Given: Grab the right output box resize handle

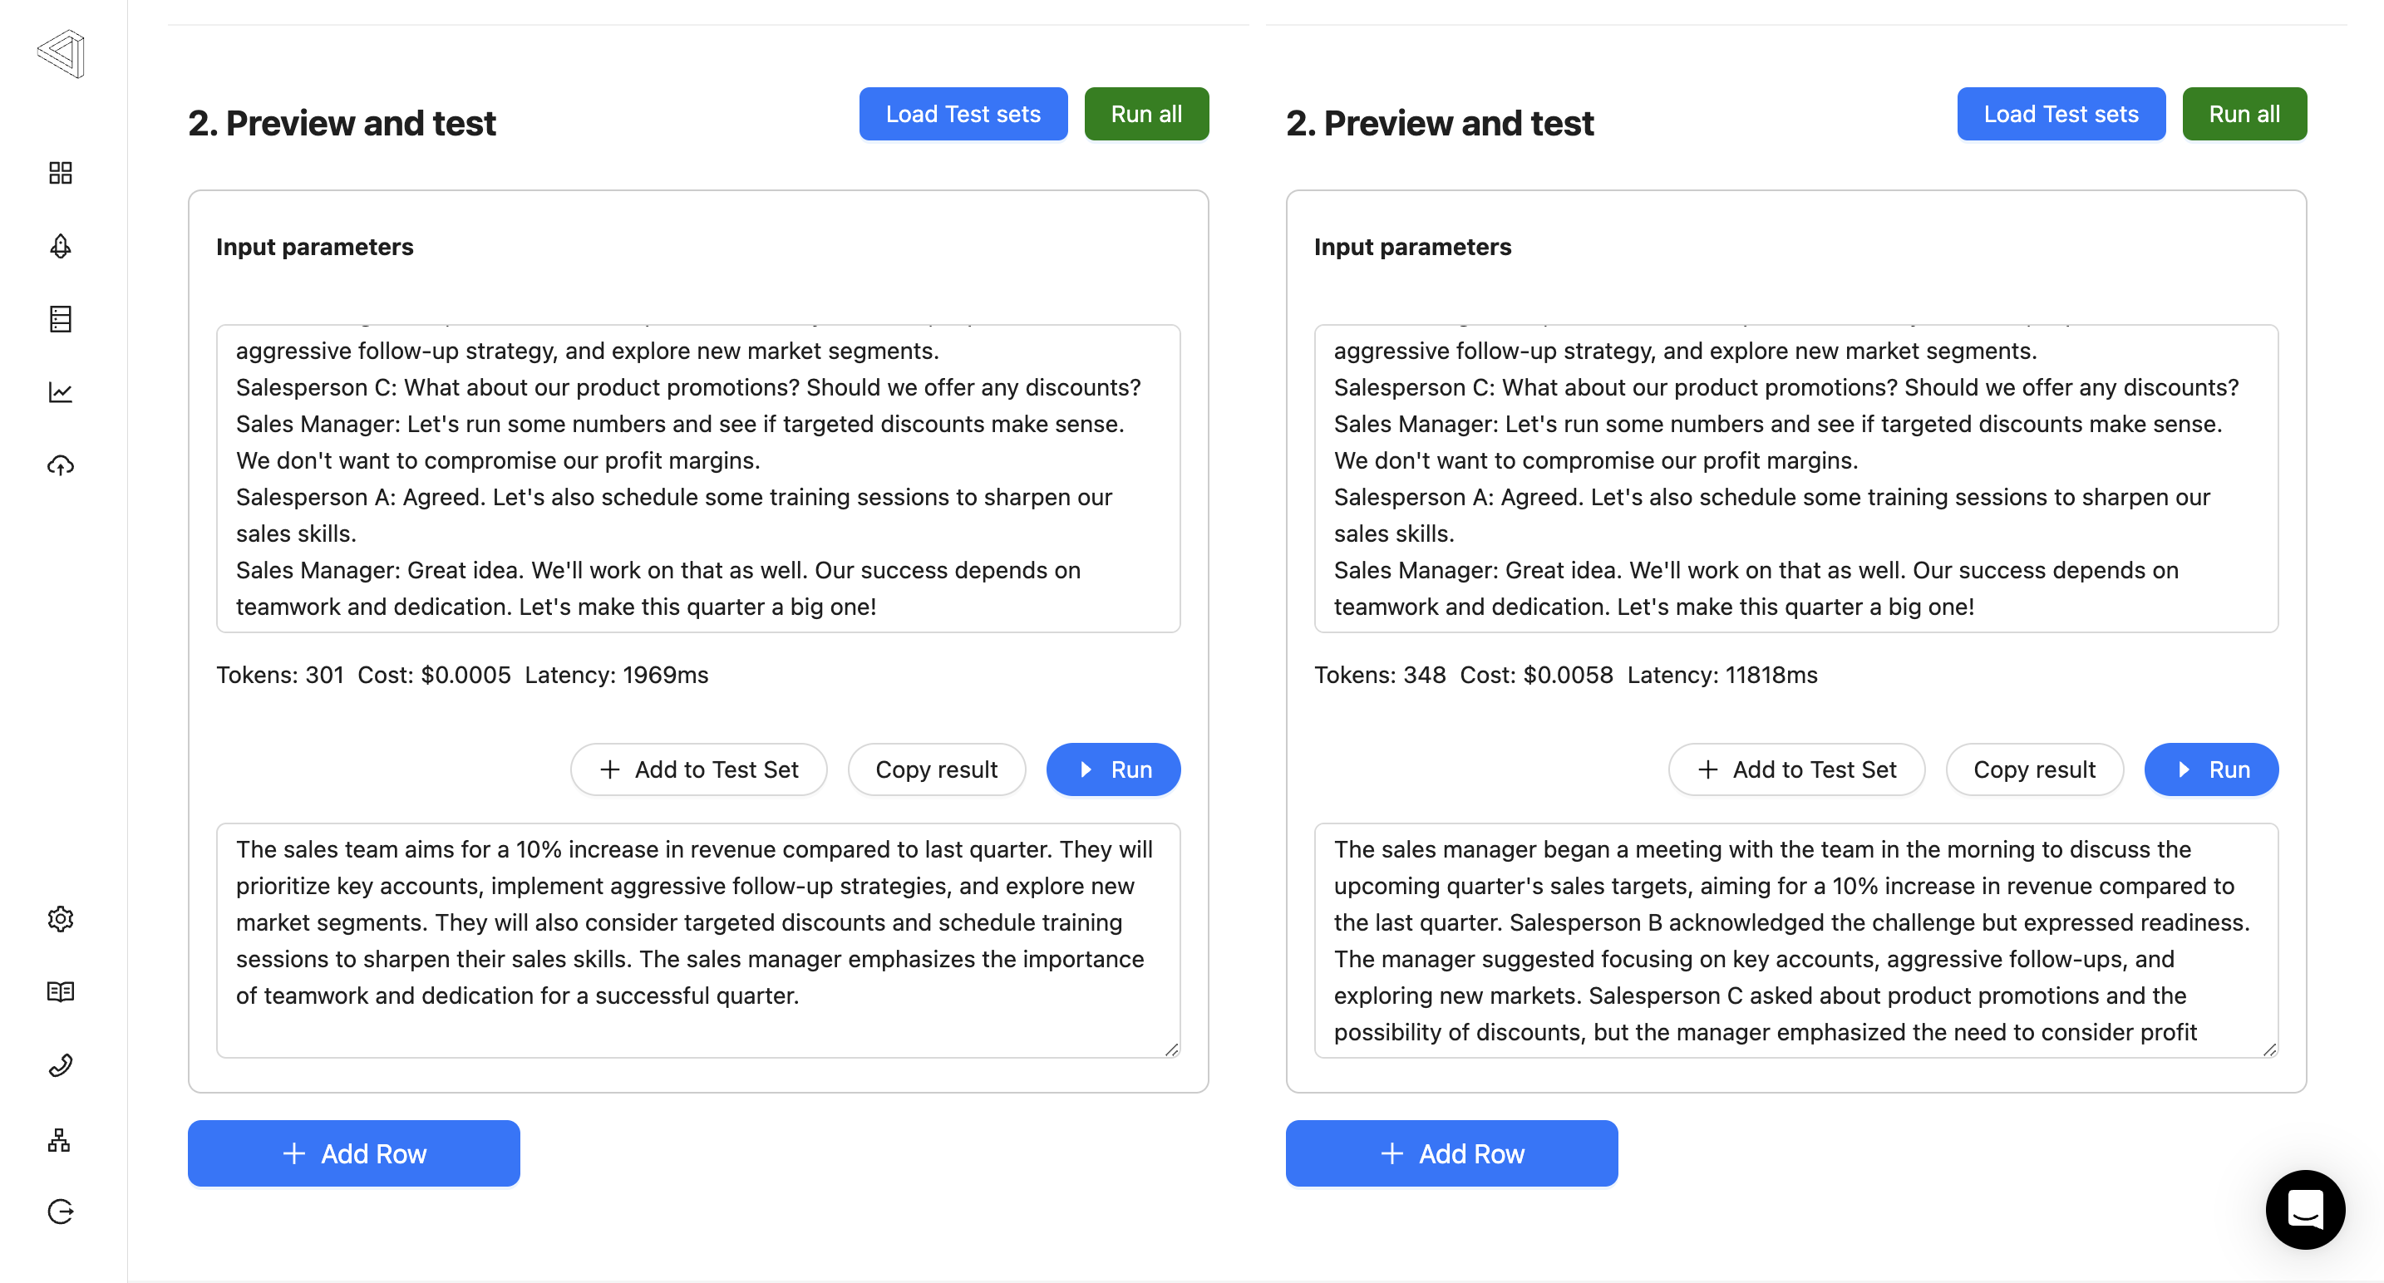Looking at the screenshot, I should (x=2269, y=1049).
